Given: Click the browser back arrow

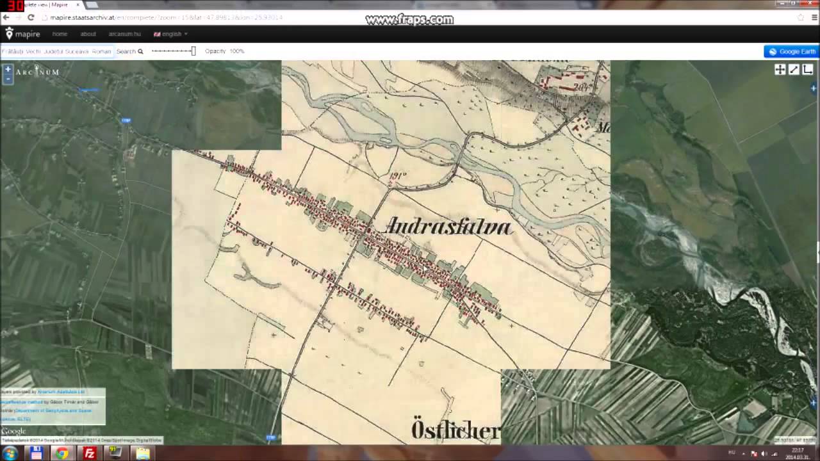Looking at the screenshot, I should pyautogui.click(x=6, y=17).
